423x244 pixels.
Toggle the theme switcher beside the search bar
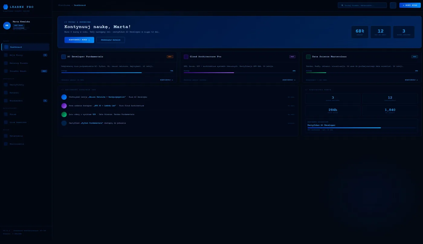[393, 5]
